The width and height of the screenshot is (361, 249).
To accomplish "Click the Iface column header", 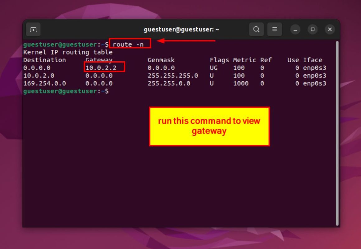I will [312, 60].
